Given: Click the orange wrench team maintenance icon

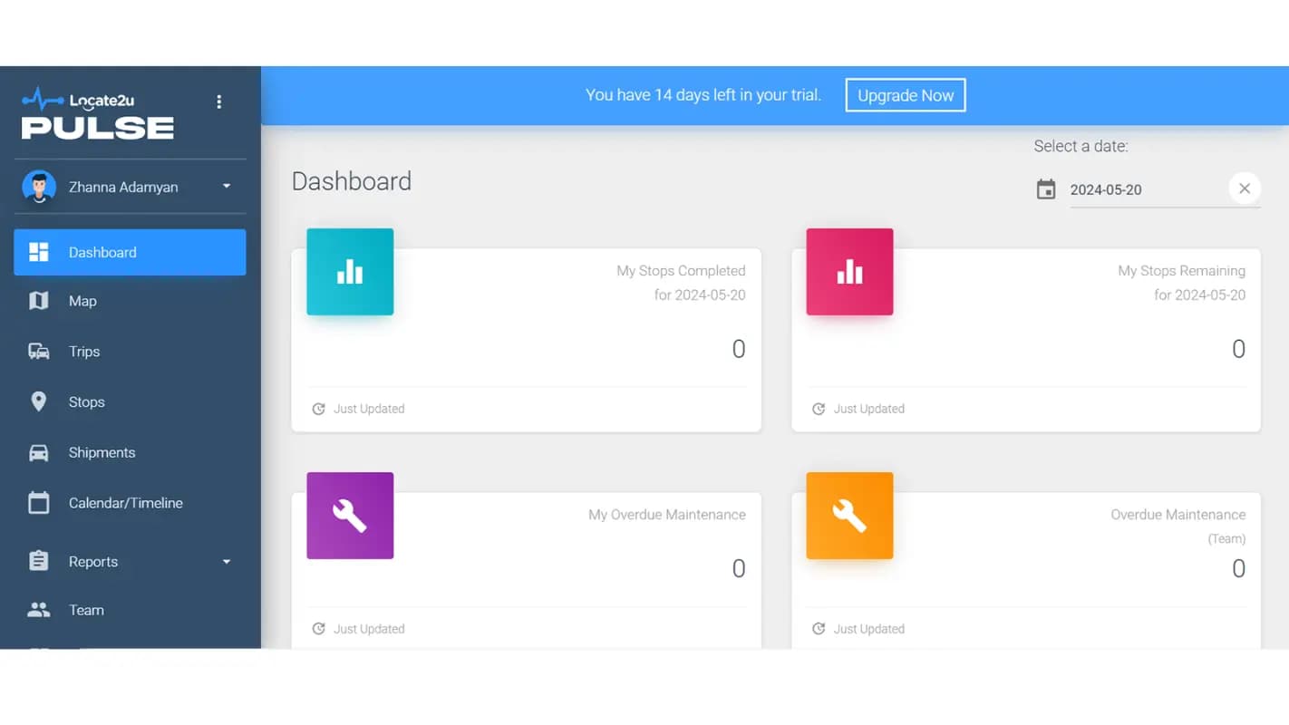Looking at the screenshot, I should (x=849, y=516).
